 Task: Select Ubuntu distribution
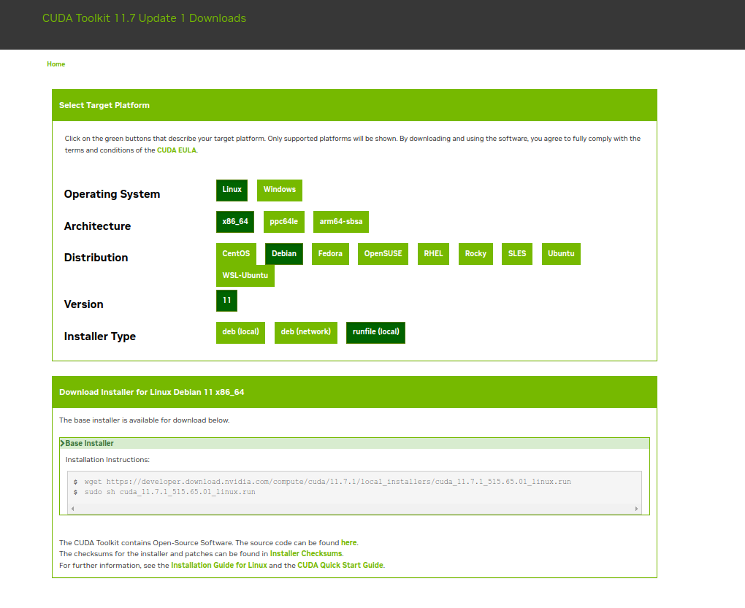point(561,254)
